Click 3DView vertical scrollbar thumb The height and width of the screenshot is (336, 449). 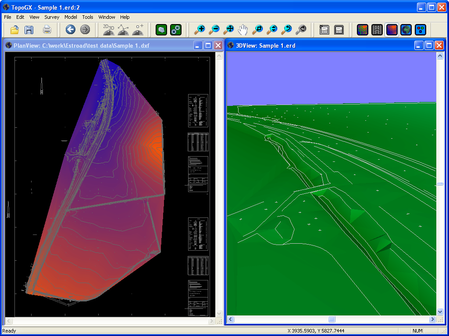[x=440, y=184]
